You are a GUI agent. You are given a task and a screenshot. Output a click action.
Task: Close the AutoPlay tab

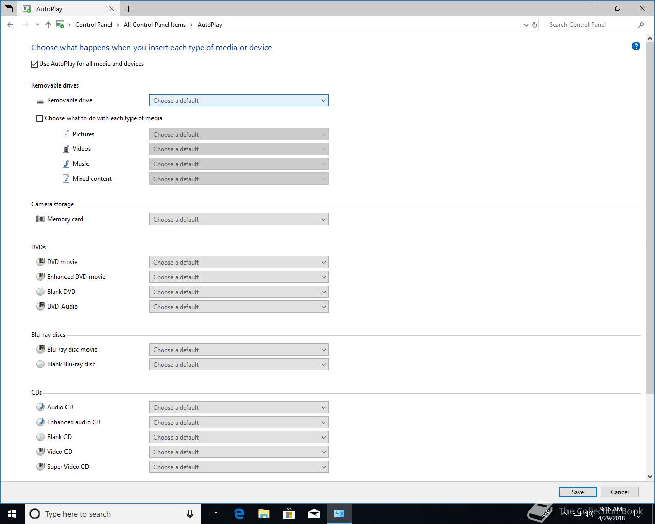[112, 9]
